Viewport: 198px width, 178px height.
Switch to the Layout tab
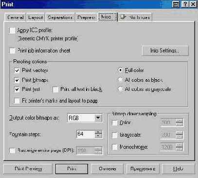[x=36, y=18]
